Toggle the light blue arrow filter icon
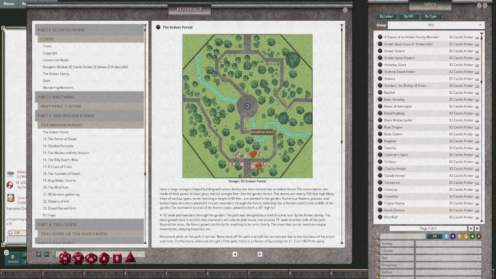 click(446, 236)
